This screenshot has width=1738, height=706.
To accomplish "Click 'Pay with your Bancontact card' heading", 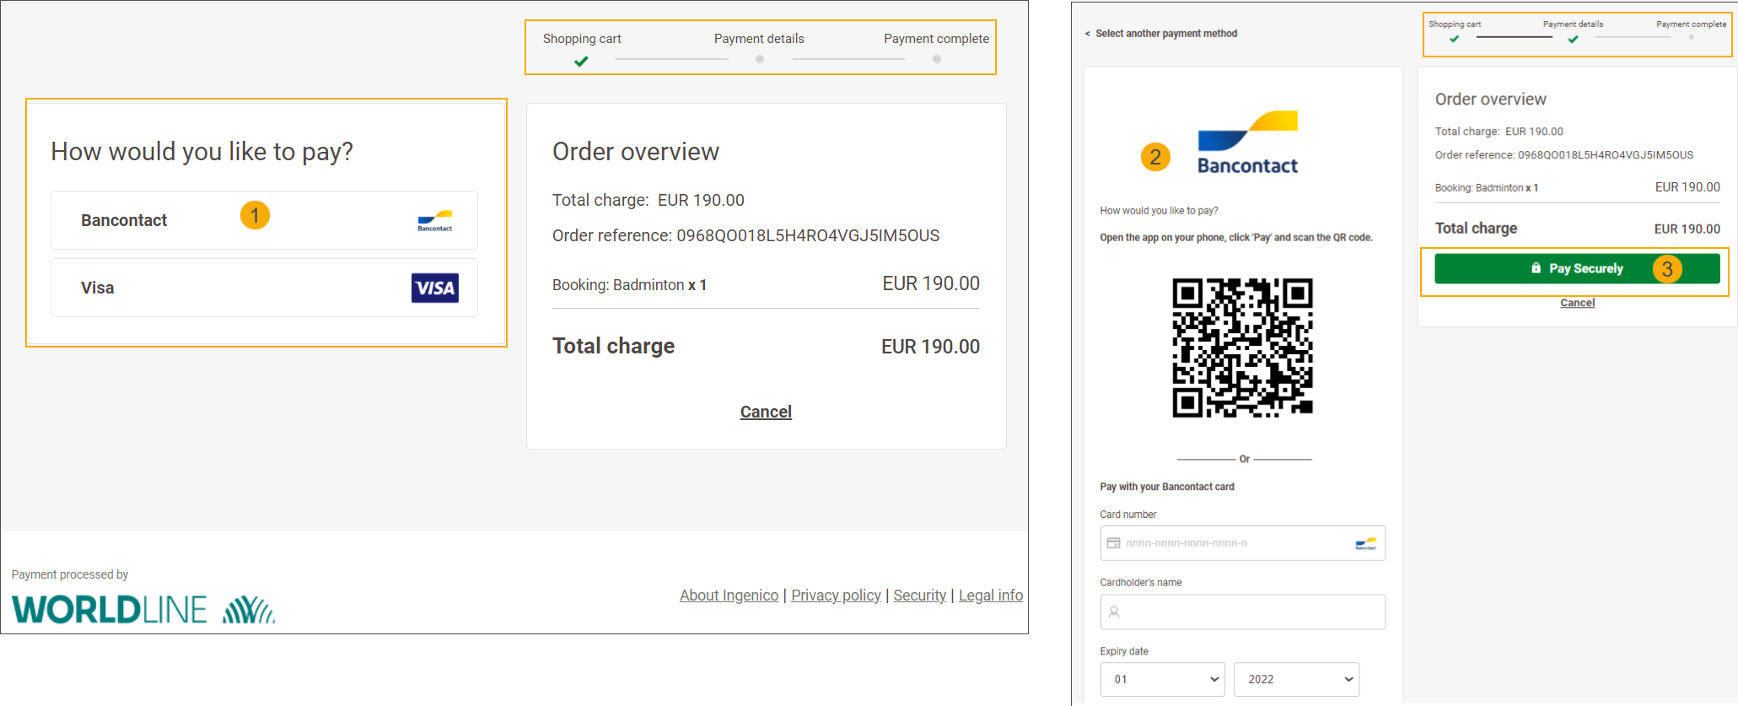I will 1167,487.
